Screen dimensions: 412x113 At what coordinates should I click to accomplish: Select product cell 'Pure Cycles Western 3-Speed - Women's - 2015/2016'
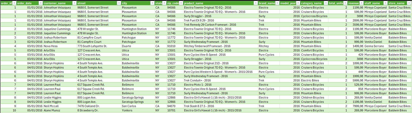click(220, 72)
